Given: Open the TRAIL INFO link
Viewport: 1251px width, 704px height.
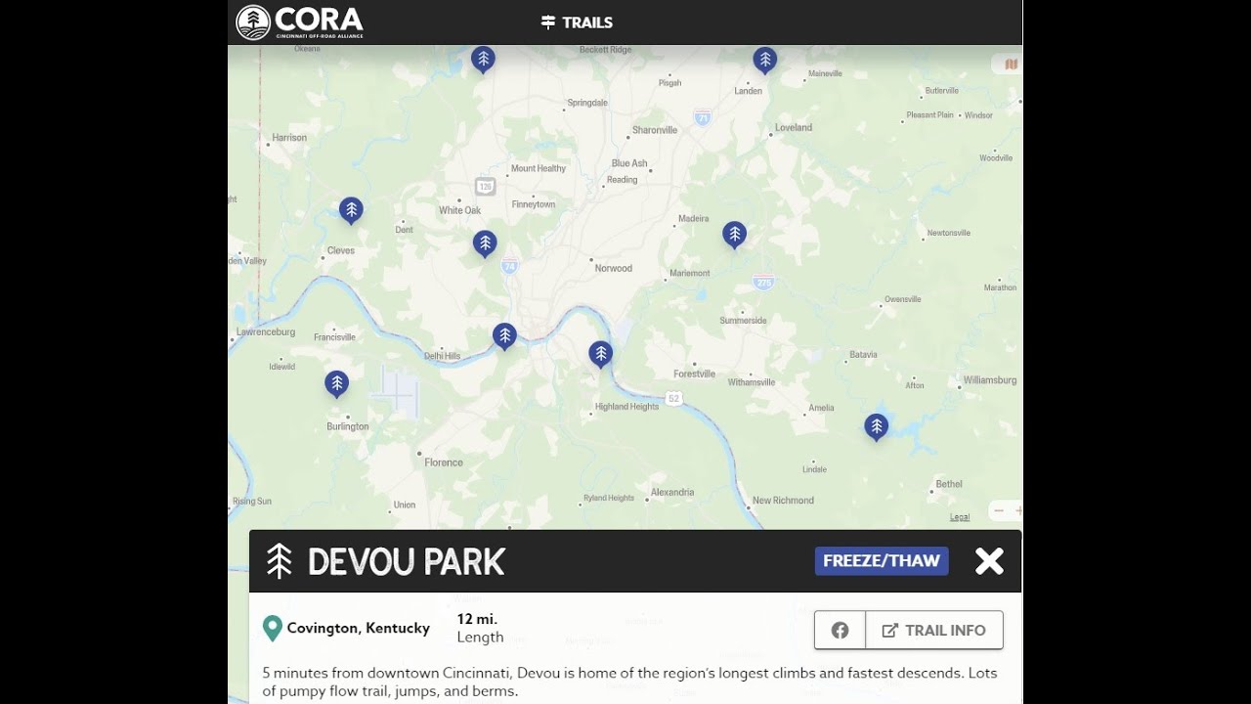Looking at the screenshot, I should click(x=934, y=630).
